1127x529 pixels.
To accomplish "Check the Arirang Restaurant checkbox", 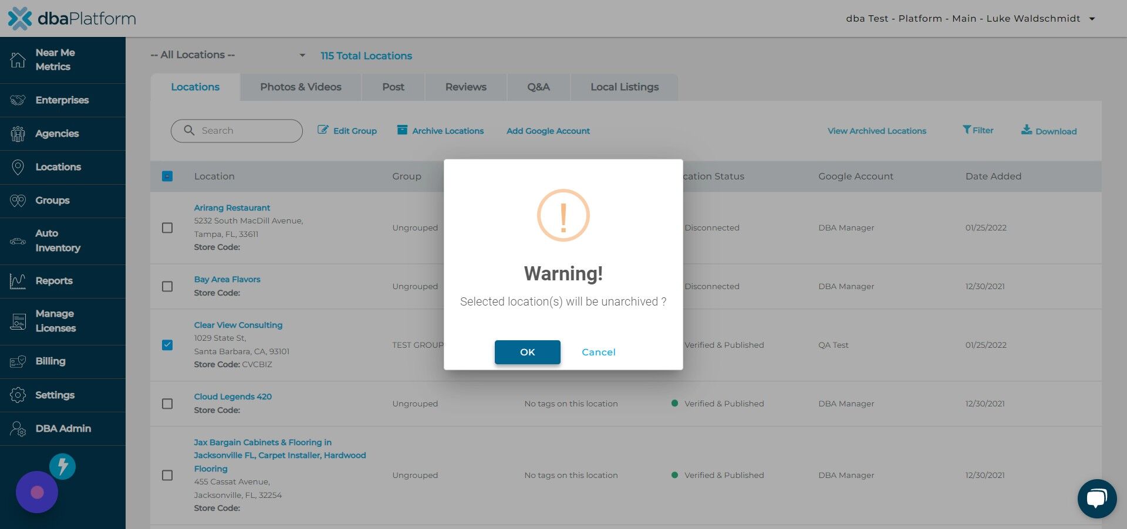I will [x=167, y=228].
